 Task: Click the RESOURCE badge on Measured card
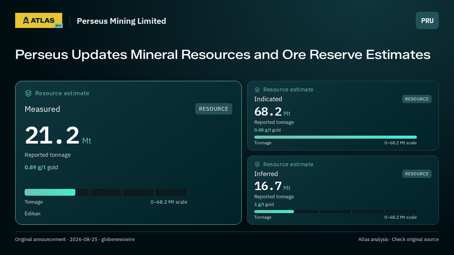(x=214, y=109)
